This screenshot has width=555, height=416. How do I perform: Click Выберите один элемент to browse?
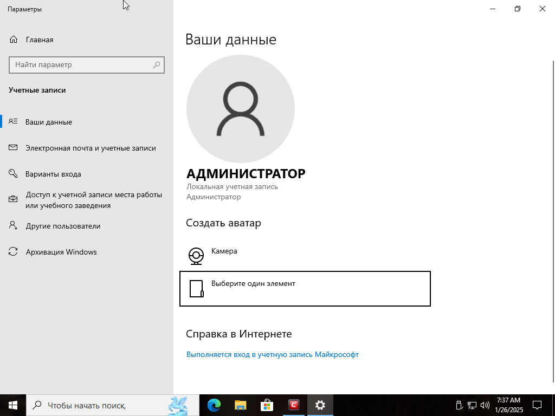click(x=305, y=289)
